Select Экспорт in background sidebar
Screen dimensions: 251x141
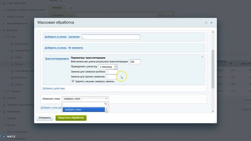11,118
